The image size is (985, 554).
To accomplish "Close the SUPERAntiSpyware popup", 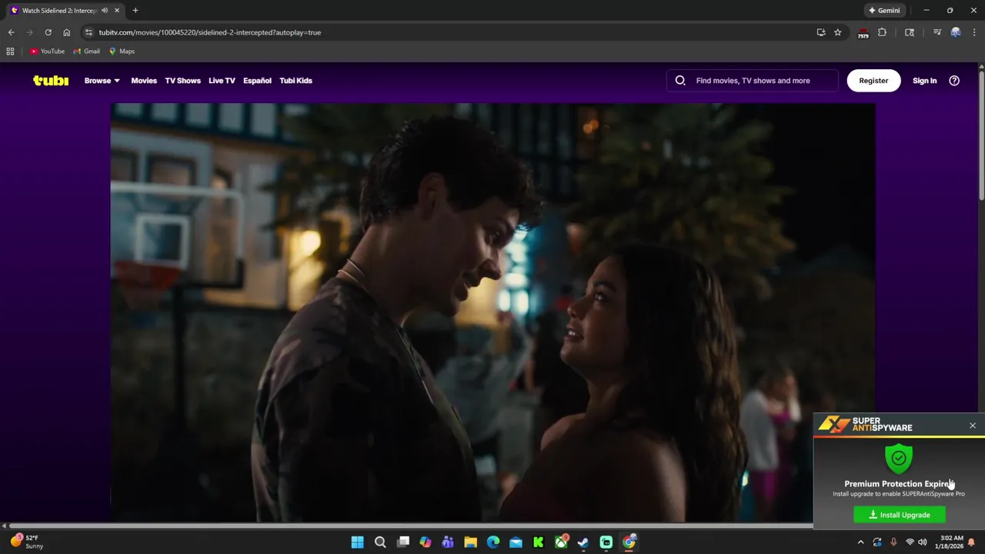I will pyautogui.click(x=973, y=426).
